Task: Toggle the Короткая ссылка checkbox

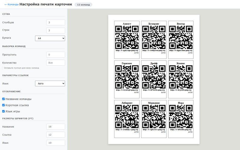Action: [4, 105]
